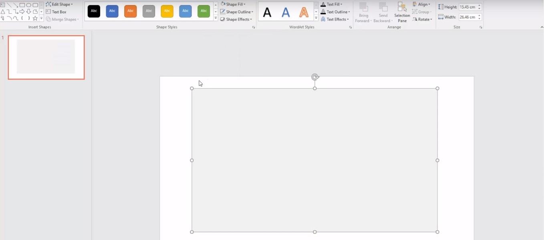Collapse the ribbon with the chevron
Screen dimensions: 544x240
[x=542, y=27]
